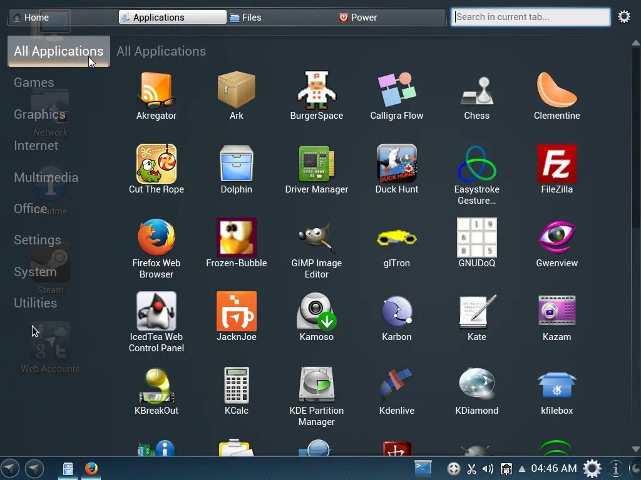The image size is (641, 480).
Task: Show the Settings category
Action: (x=37, y=240)
